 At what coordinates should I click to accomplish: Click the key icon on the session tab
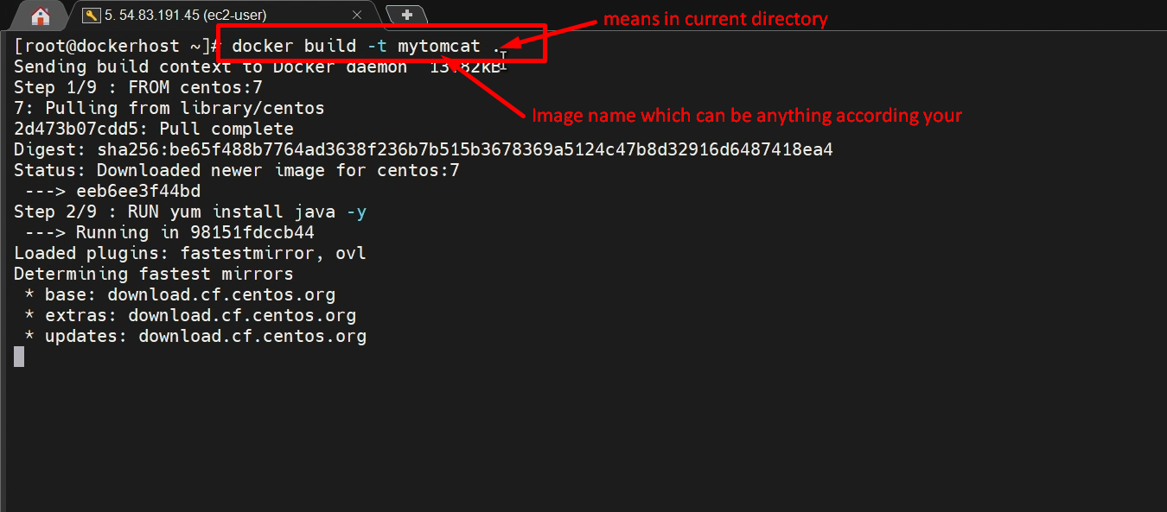click(x=91, y=16)
